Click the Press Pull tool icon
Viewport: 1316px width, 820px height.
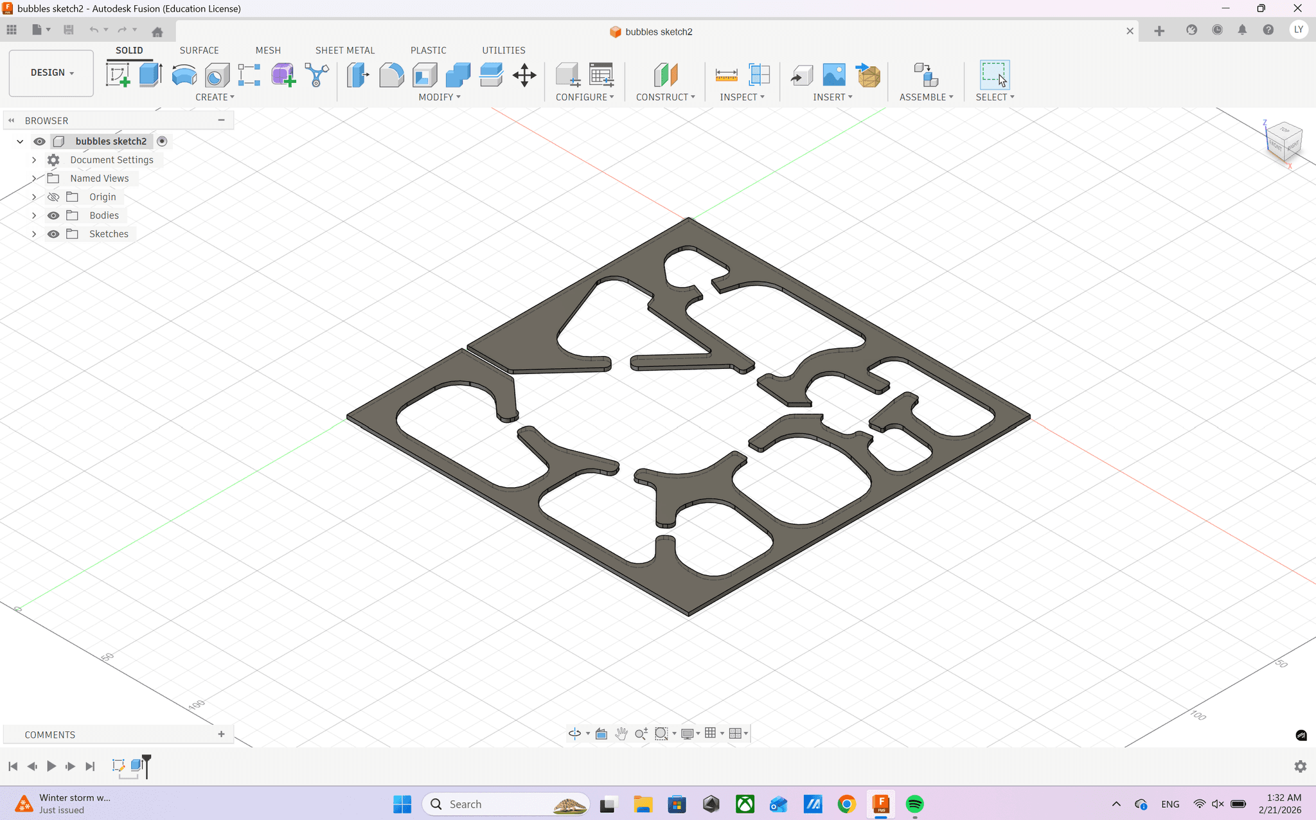358,75
